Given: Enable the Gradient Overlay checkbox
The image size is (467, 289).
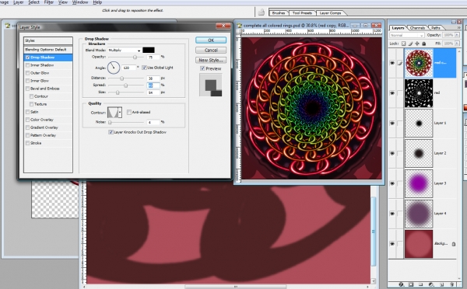Looking at the screenshot, I should [x=28, y=127].
